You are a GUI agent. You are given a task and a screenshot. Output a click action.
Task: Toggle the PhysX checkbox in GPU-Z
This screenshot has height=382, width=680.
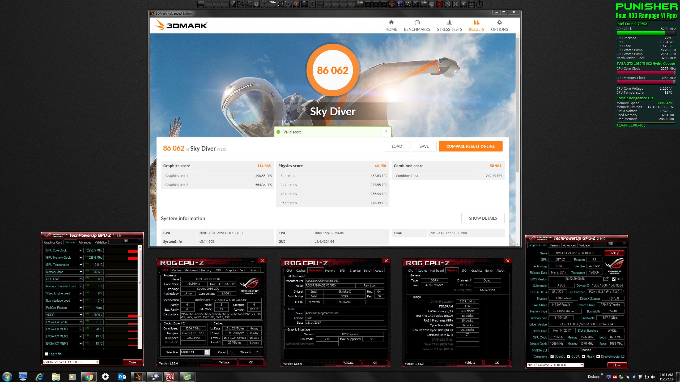(583, 357)
